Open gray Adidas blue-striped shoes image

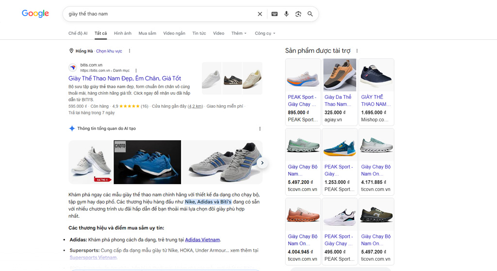coord(222,162)
